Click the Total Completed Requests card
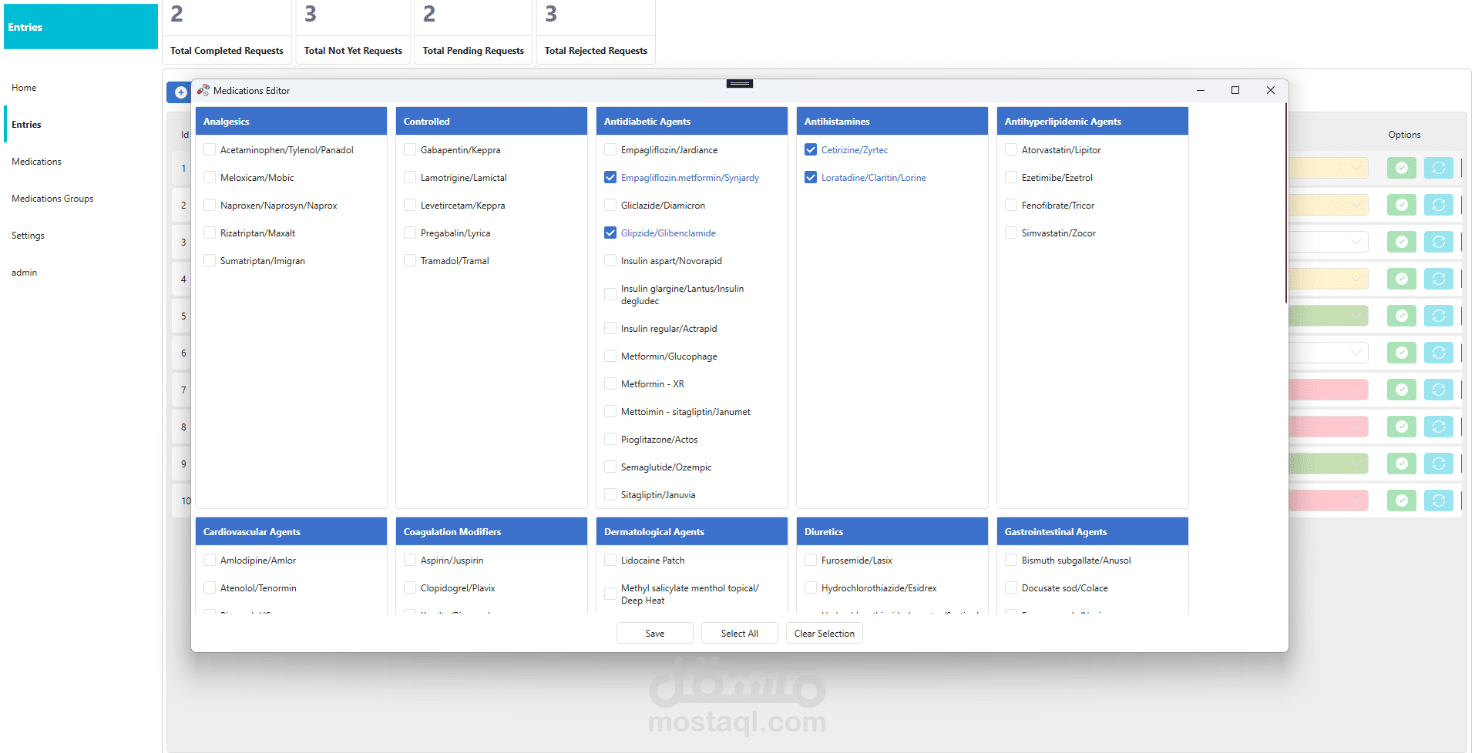The width and height of the screenshot is (1475, 753). (227, 32)
